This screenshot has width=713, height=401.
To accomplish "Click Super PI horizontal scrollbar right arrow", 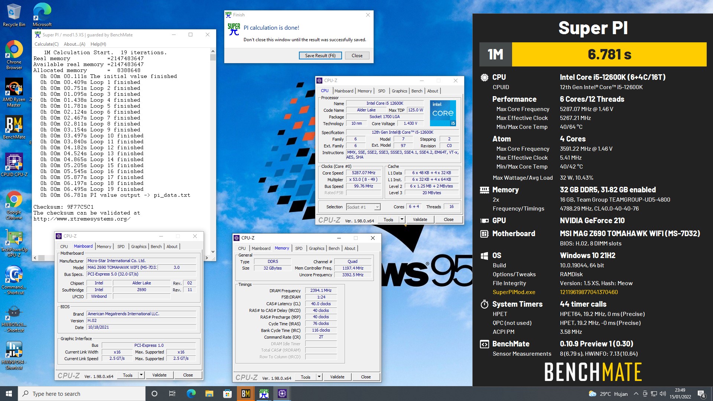I will (x=207, y=258).
